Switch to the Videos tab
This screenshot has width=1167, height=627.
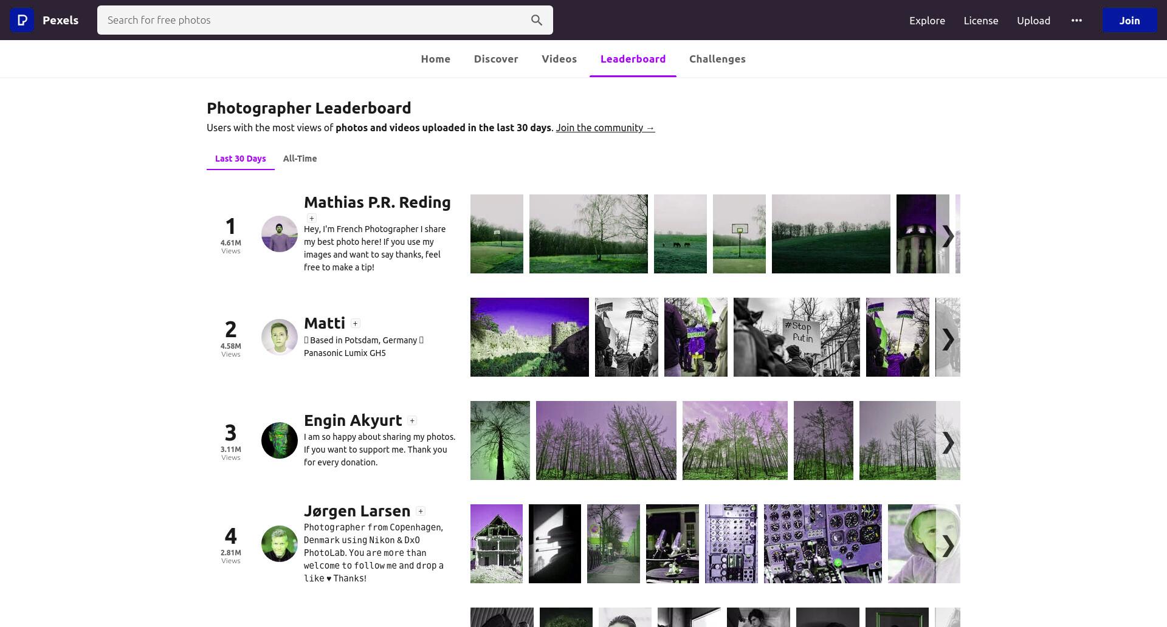[x=559, y=59]
